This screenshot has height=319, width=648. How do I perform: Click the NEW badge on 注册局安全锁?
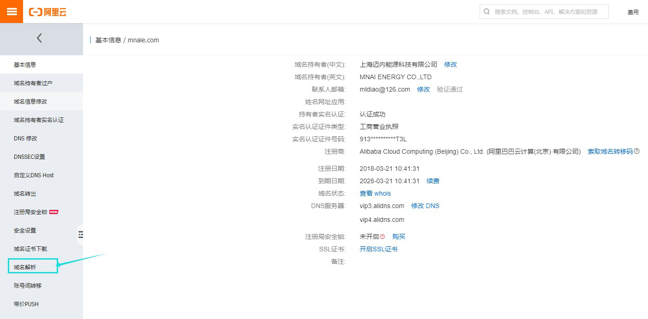click(x=54, y=212)
